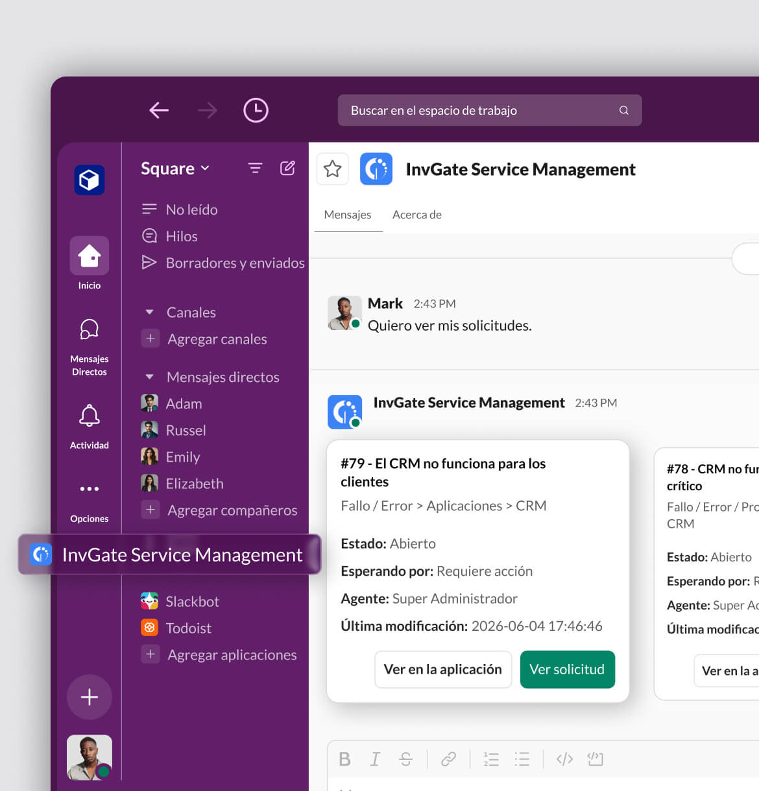Open direct message with Elizabeth
The image size is (759, 791).
point(182,483)
